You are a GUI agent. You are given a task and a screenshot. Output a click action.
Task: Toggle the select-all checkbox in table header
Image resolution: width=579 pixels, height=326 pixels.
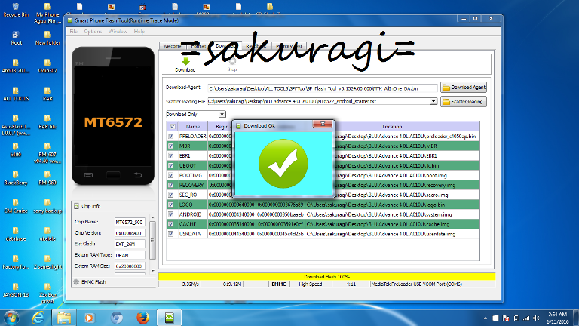(171, 126)
